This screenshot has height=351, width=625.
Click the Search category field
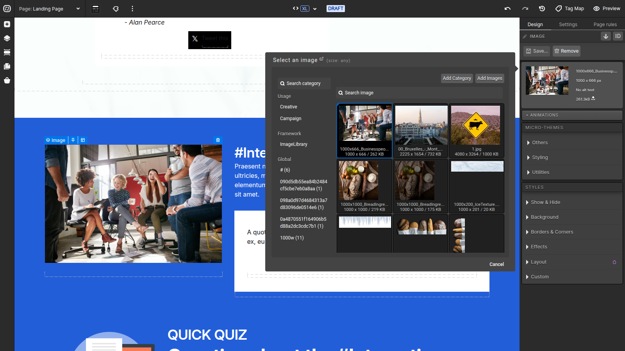[304, 83]
